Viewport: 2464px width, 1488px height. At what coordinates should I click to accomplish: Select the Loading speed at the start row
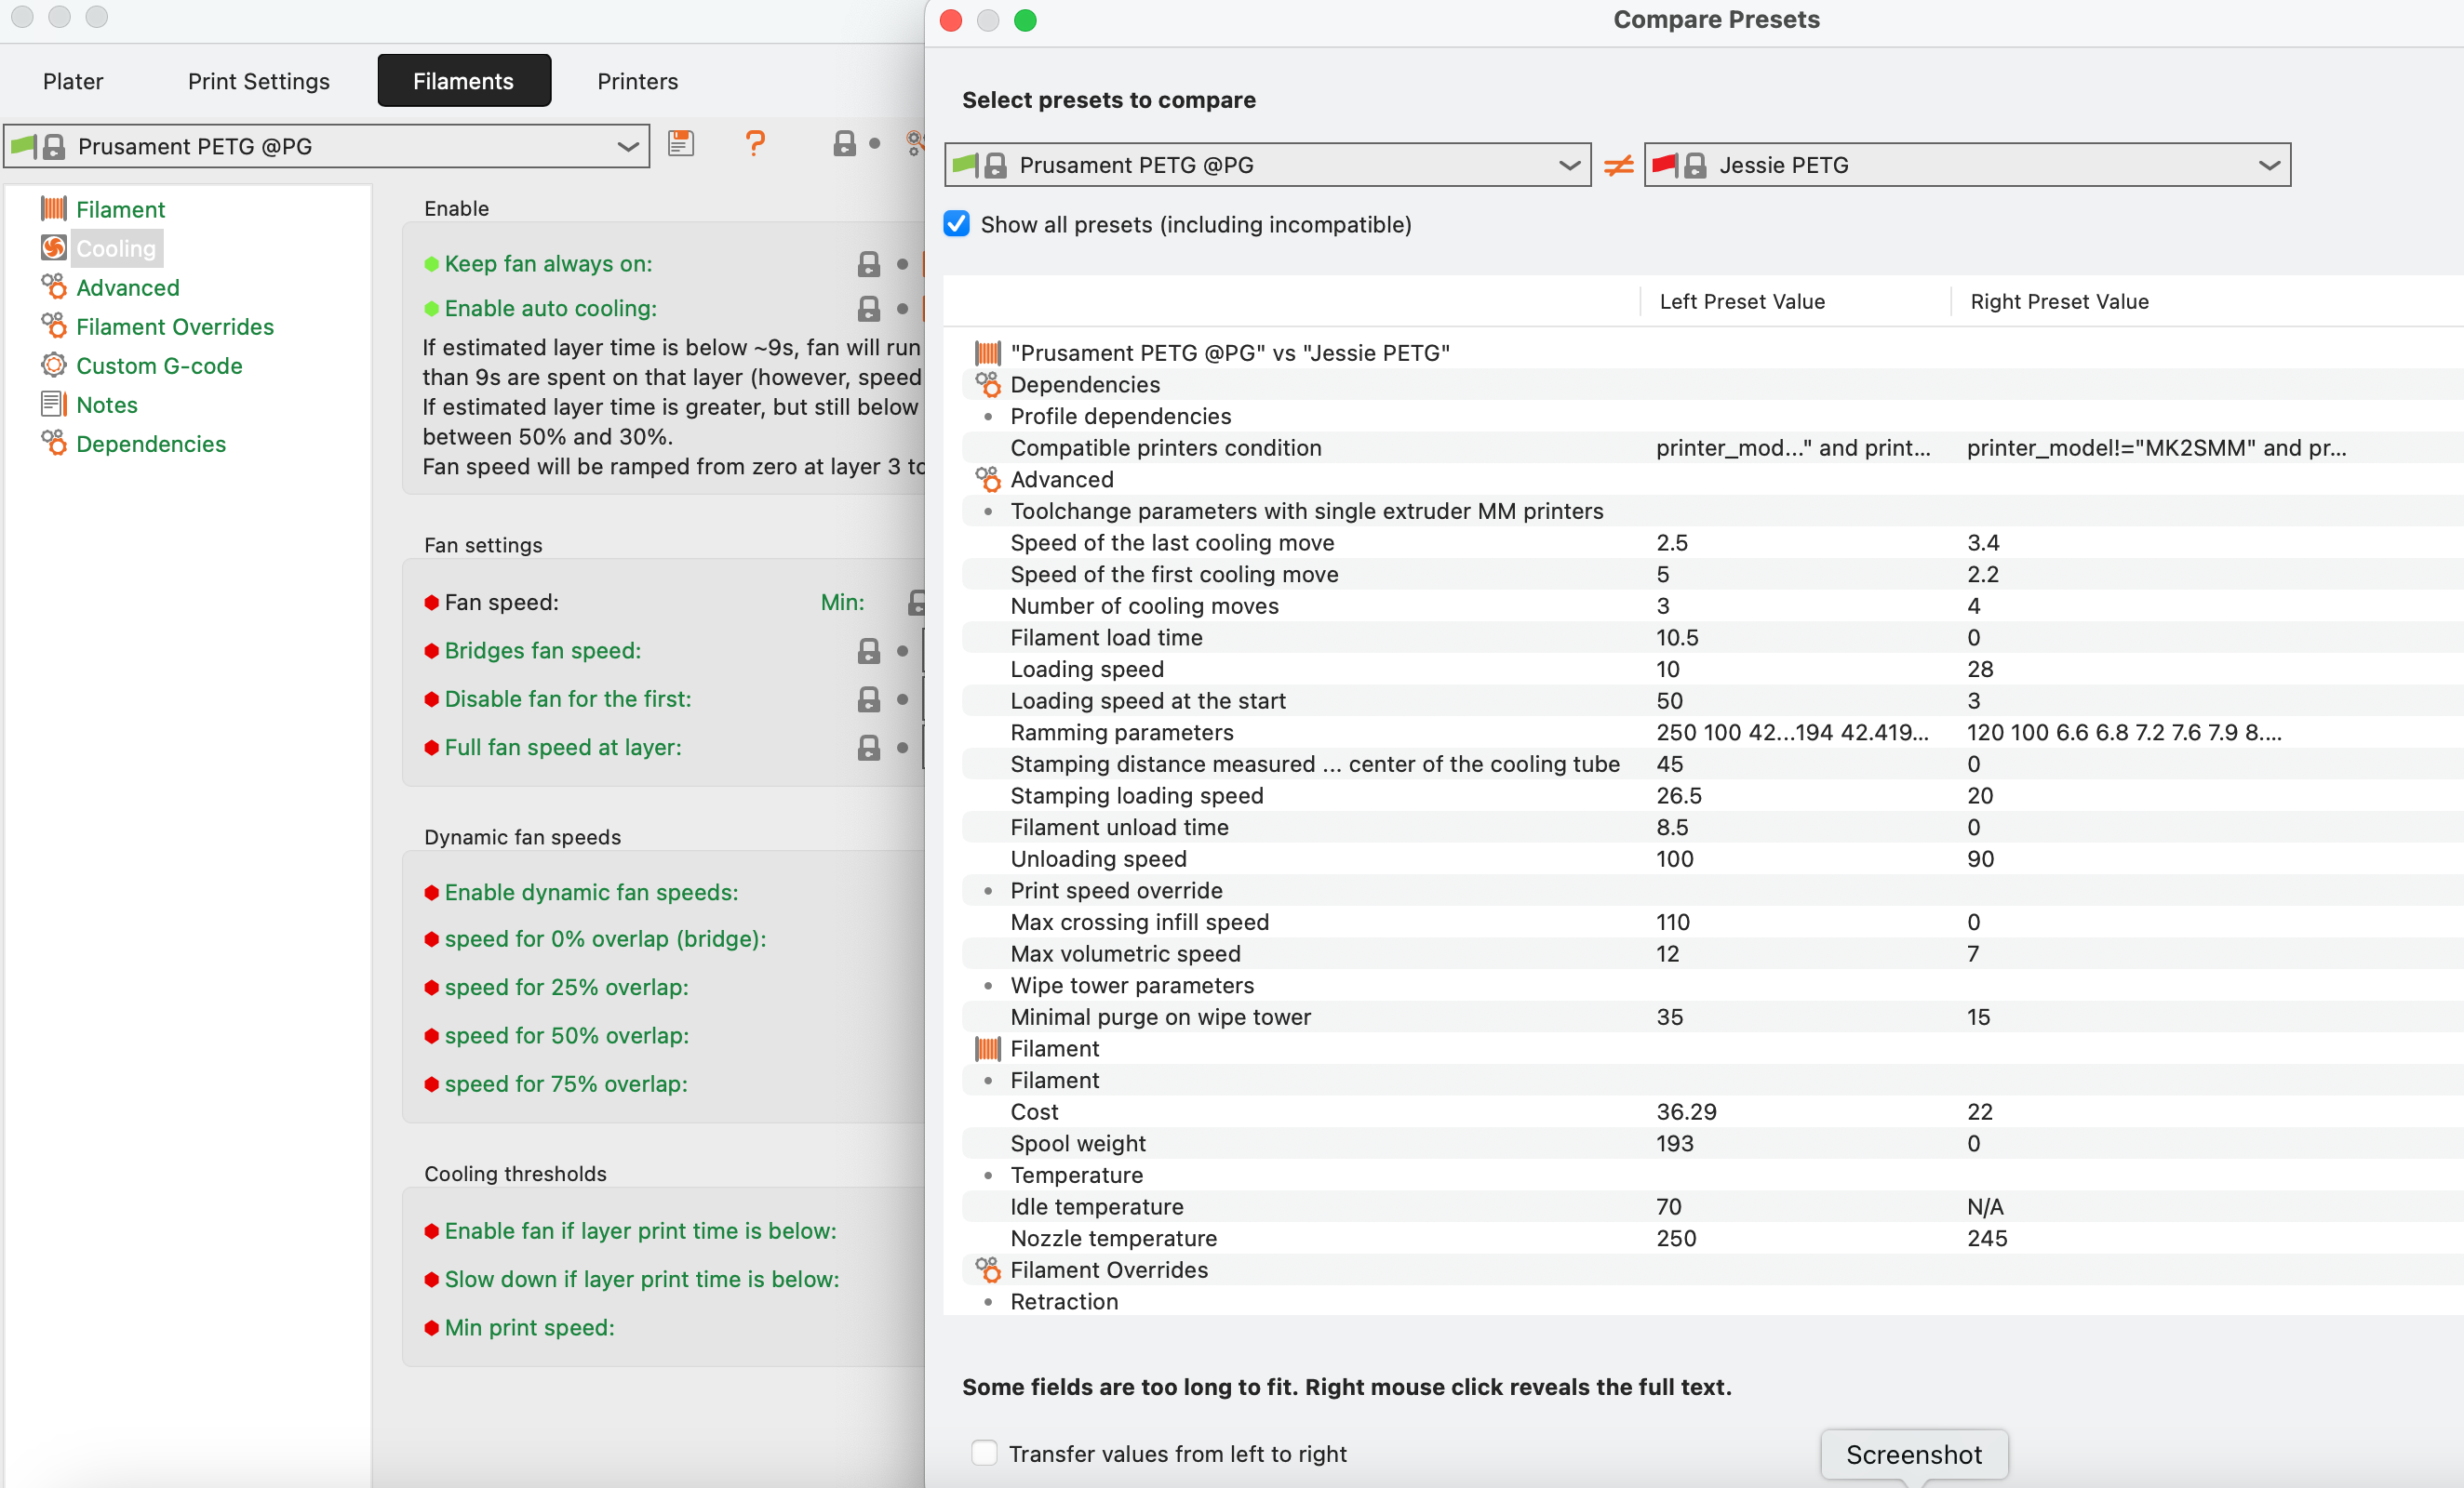1712,700
